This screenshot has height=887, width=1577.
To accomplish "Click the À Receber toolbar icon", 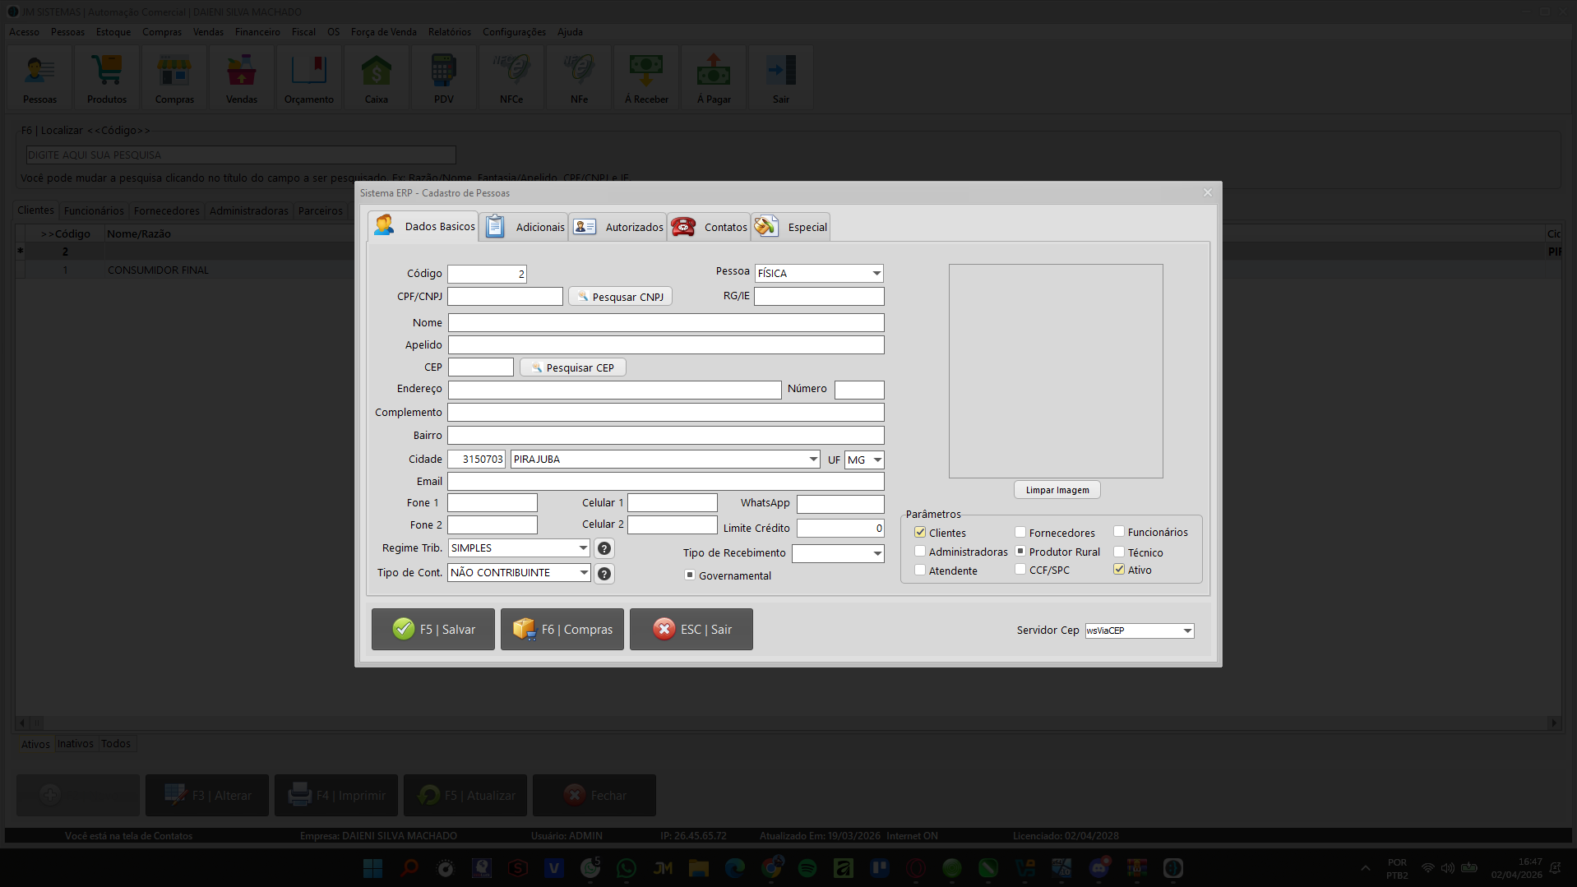I will point(645,79).
